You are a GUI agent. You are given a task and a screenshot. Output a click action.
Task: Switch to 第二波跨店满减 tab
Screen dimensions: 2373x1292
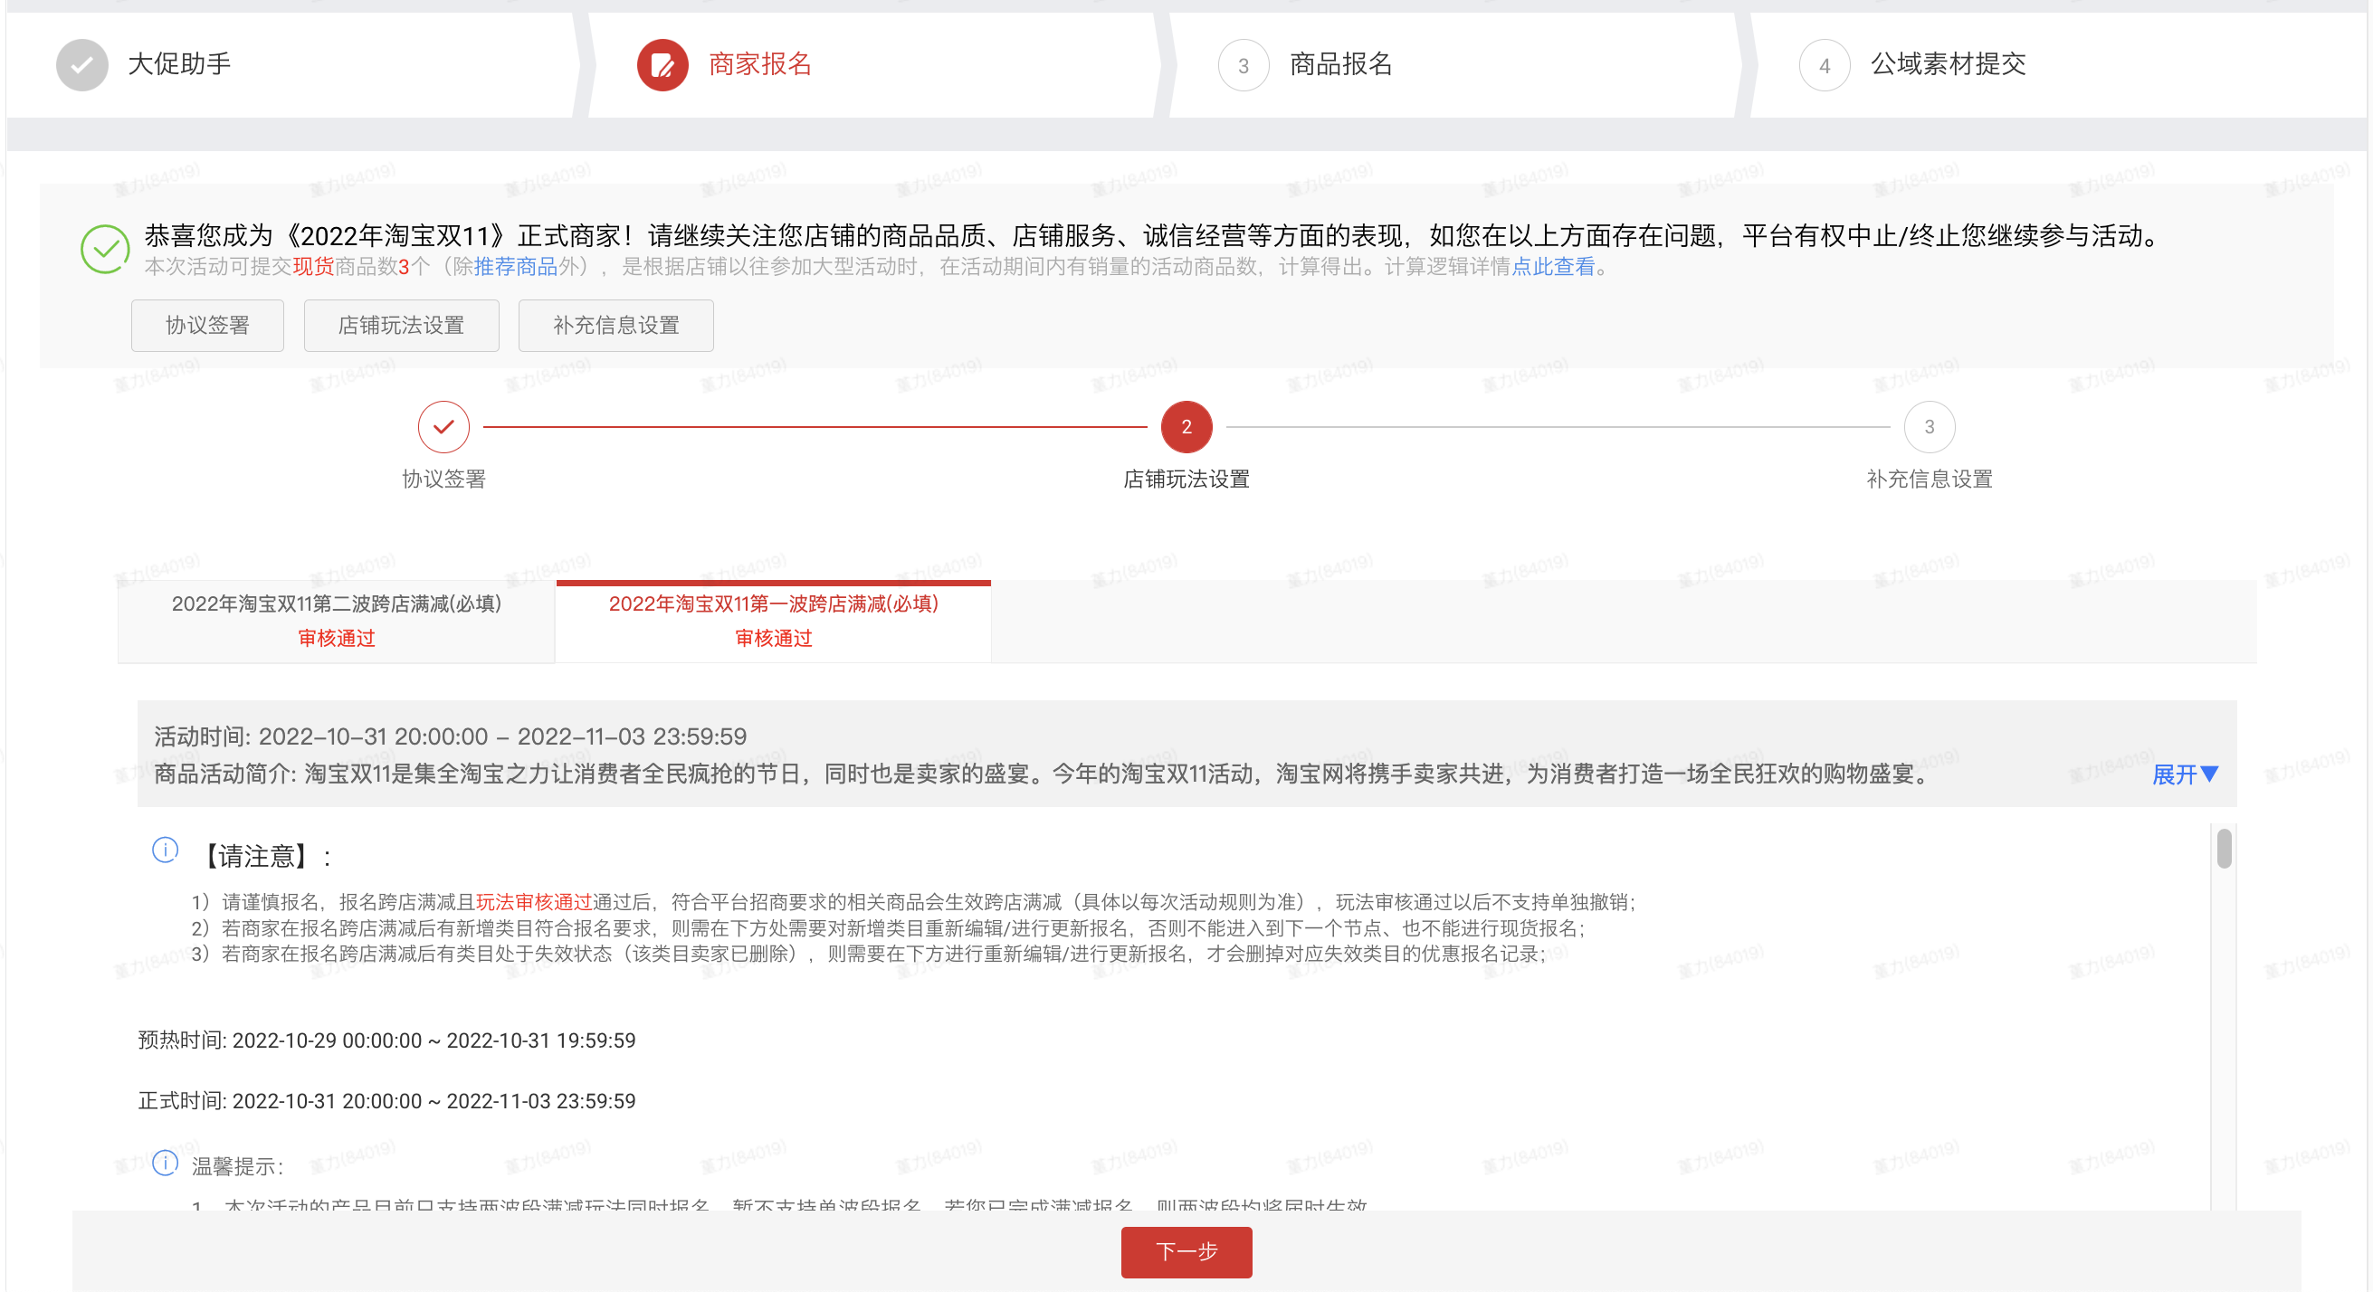click(x=337, y=621)
